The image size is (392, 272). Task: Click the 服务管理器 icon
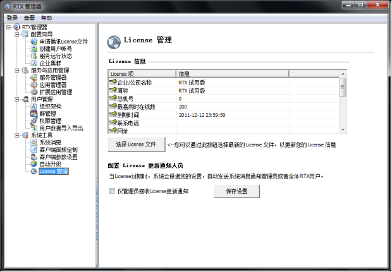(x=34, y=78)
